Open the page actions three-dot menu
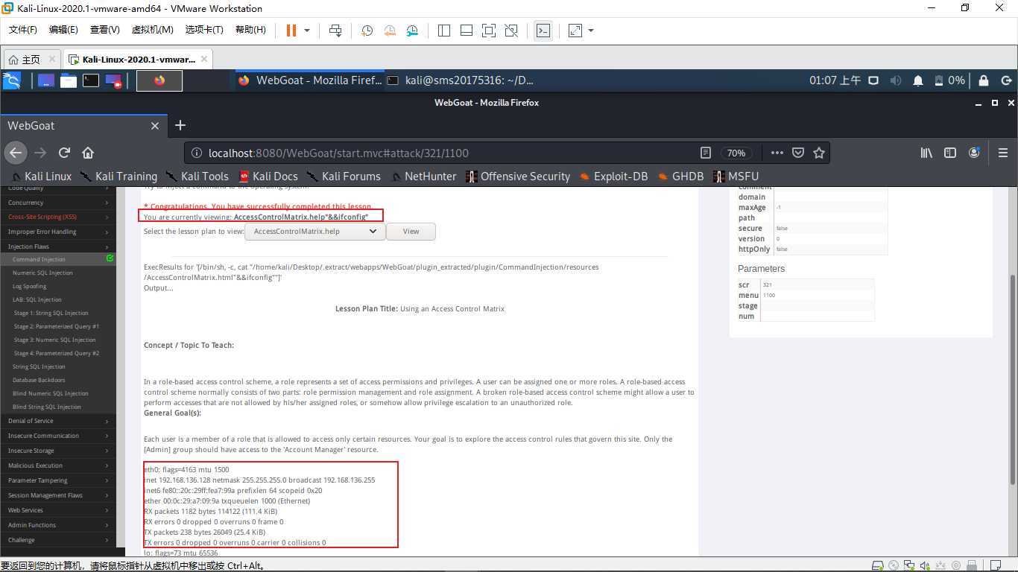The width and height of the screenshot is (1018, 572). [x=777, y=153]
